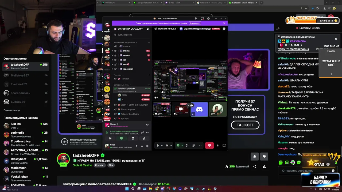342x192 pixels.
Task: Open more options three dots in call bar
Action: (x=200, y=145)
